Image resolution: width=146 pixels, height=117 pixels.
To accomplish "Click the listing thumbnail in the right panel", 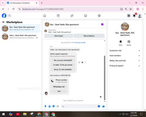I will pos(125,27).
